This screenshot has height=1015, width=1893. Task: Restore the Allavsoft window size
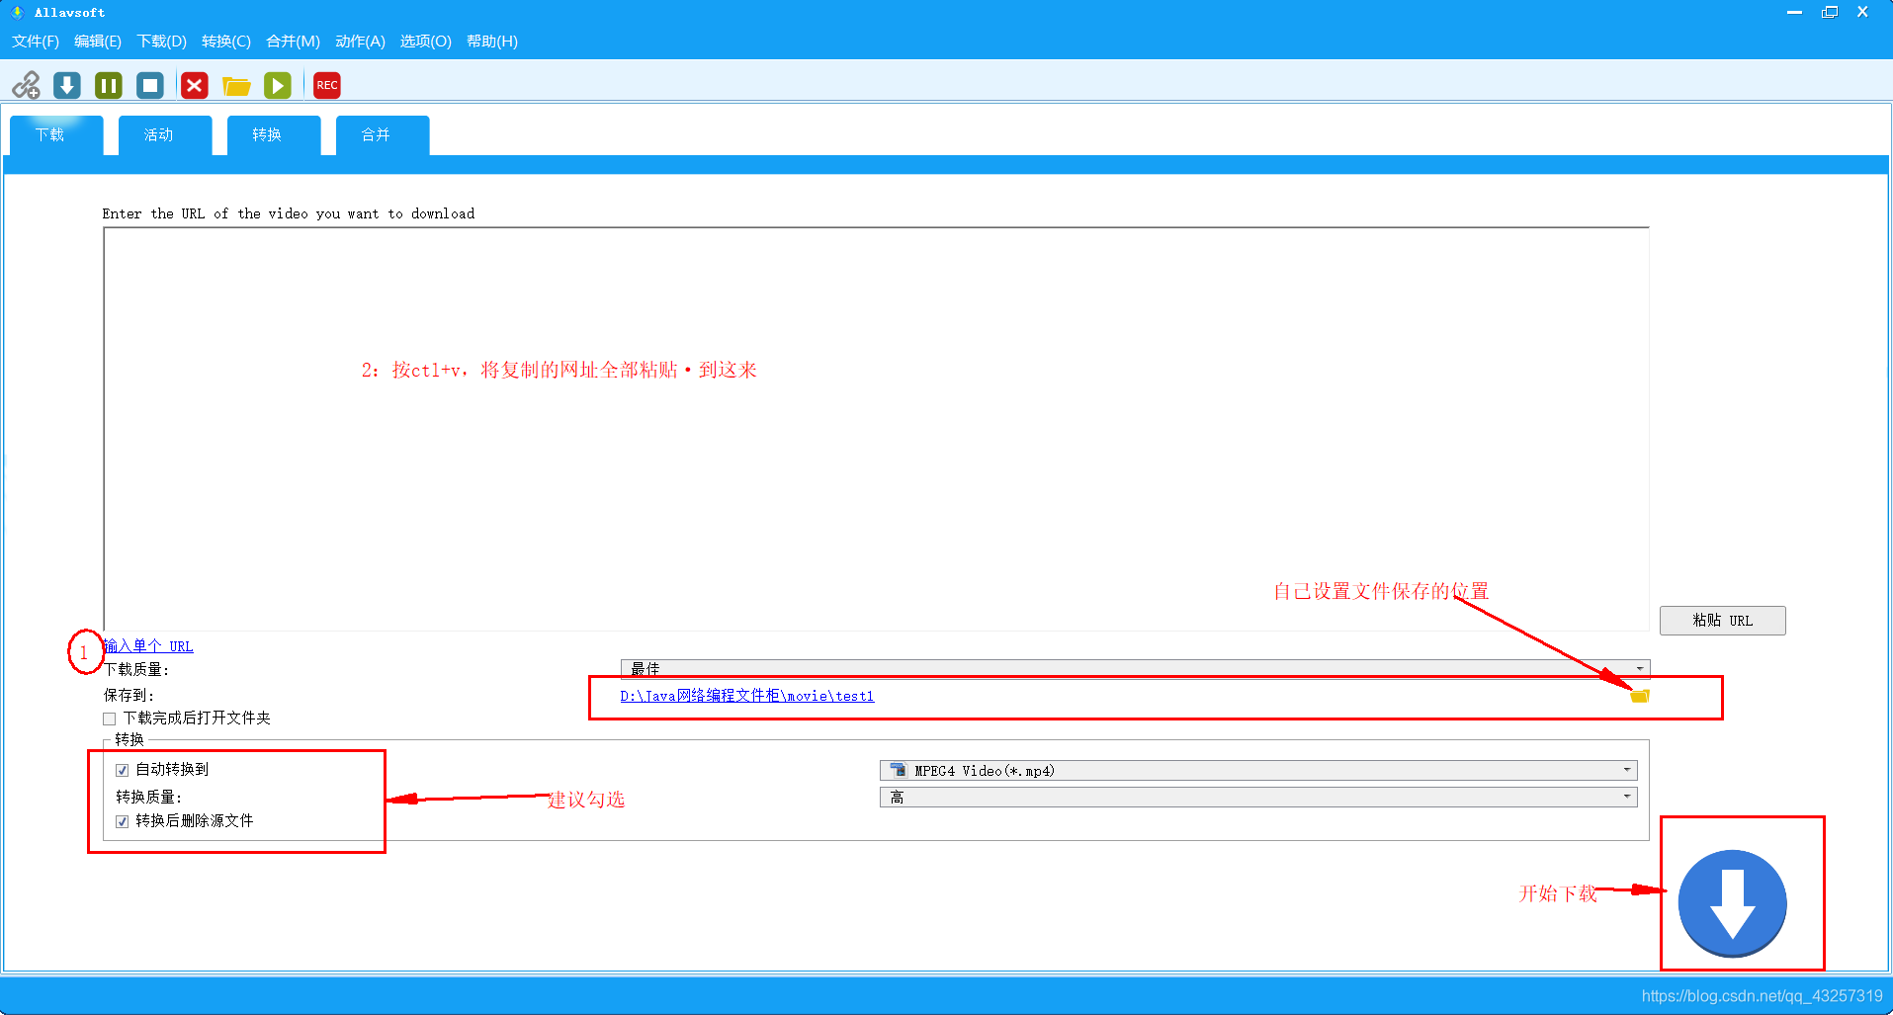[1830, 12]
